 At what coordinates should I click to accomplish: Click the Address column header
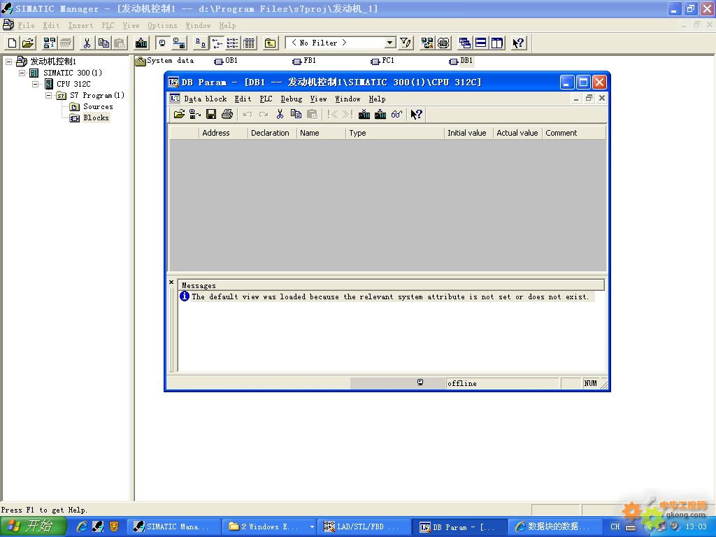[x=223, y=133]
